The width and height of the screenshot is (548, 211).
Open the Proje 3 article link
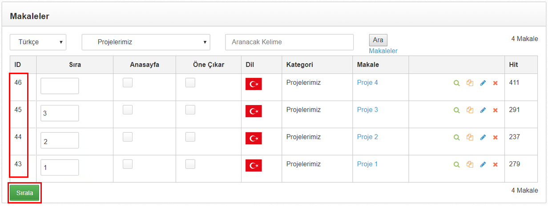pyautogui.click(x=367, y=109)
